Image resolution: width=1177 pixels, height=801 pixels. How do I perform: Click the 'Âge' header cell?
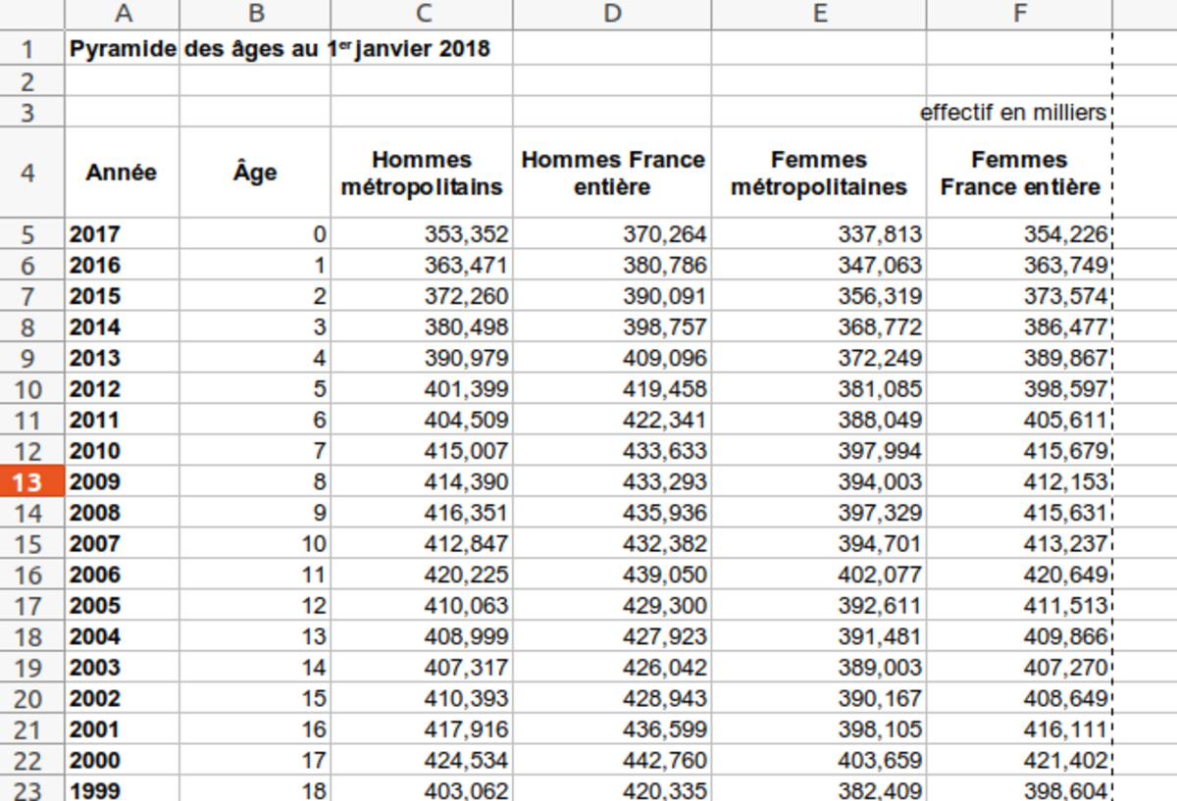coord(255,173)
